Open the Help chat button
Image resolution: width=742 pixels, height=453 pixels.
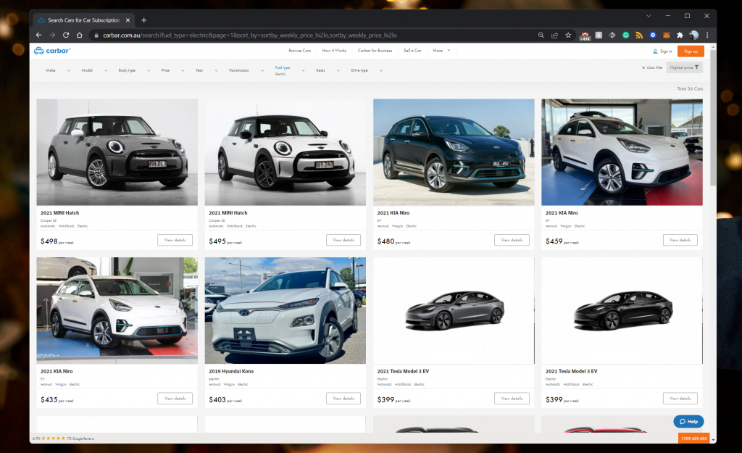click(x=688, y=421)
